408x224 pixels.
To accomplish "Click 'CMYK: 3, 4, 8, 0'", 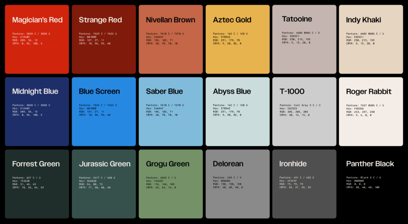I will (x=359, y=115).
